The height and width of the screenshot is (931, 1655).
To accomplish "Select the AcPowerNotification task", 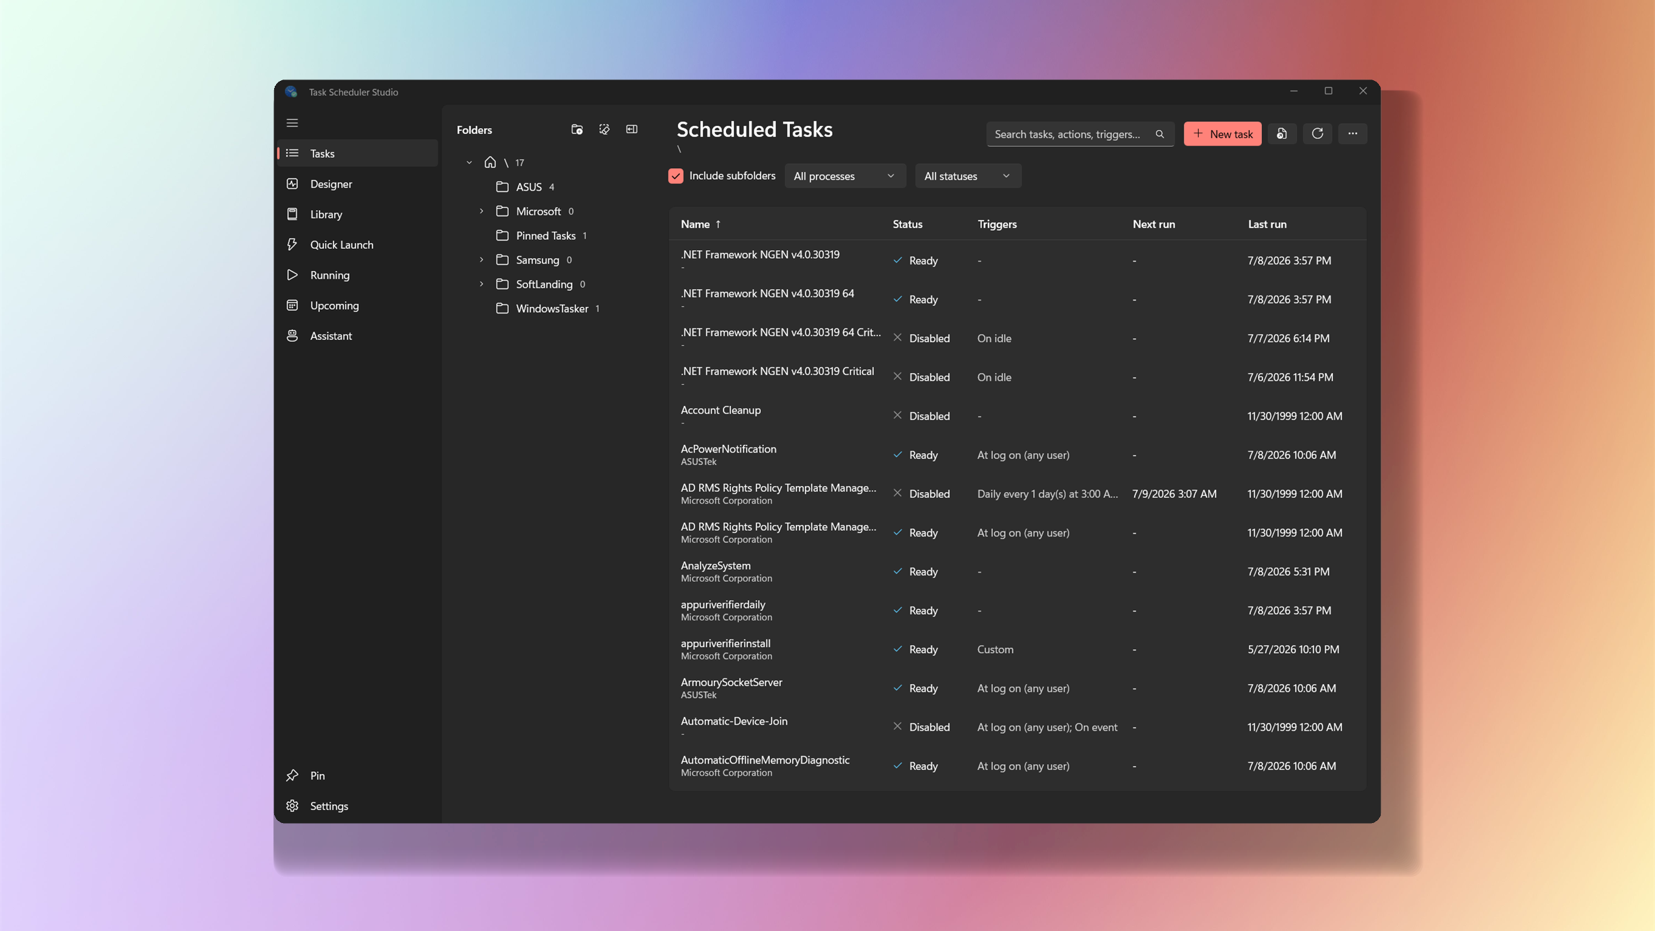I will (x=1018, y=455).
